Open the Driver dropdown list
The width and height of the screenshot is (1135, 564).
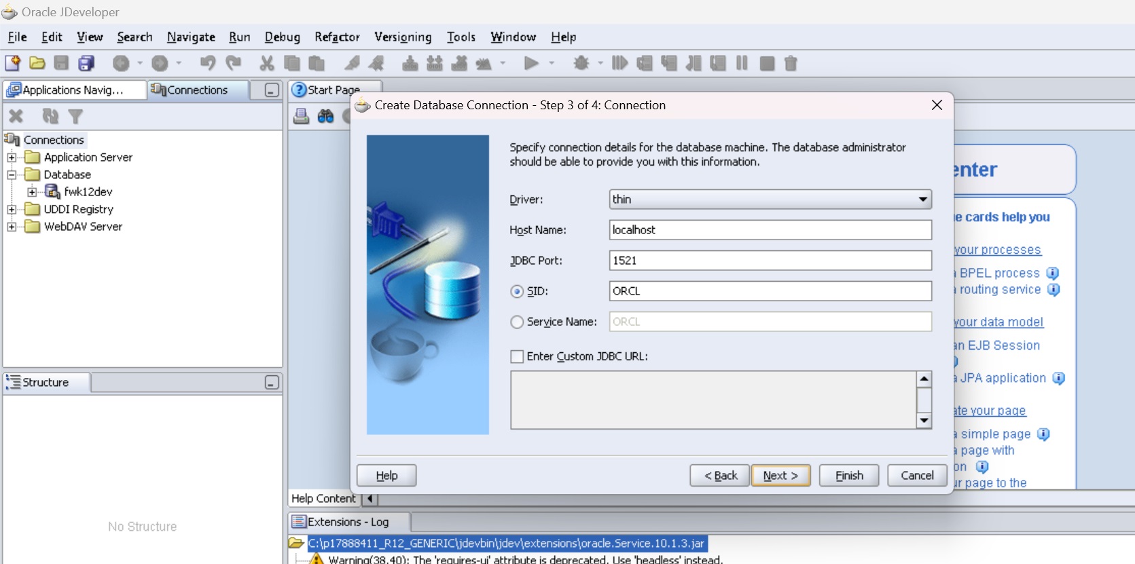(x=923, y=200)
